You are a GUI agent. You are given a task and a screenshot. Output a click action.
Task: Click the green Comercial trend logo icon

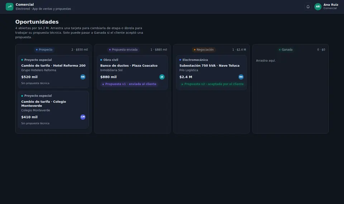[x=9, y=6]
